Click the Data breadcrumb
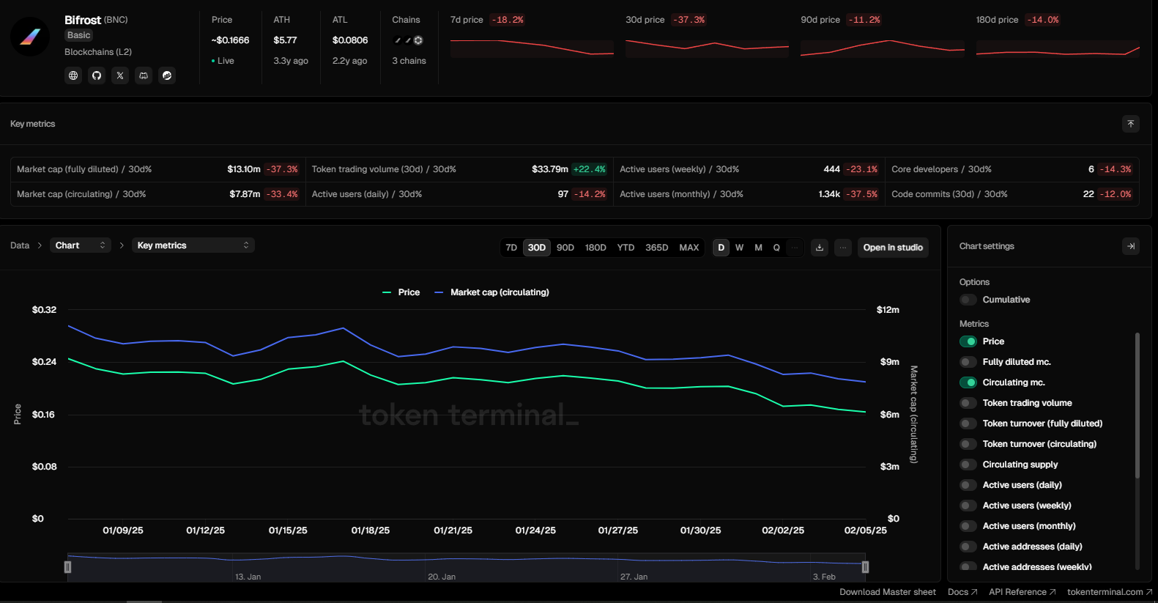The width and height of the screenshot is (1158, 603). tap(20, 245)
